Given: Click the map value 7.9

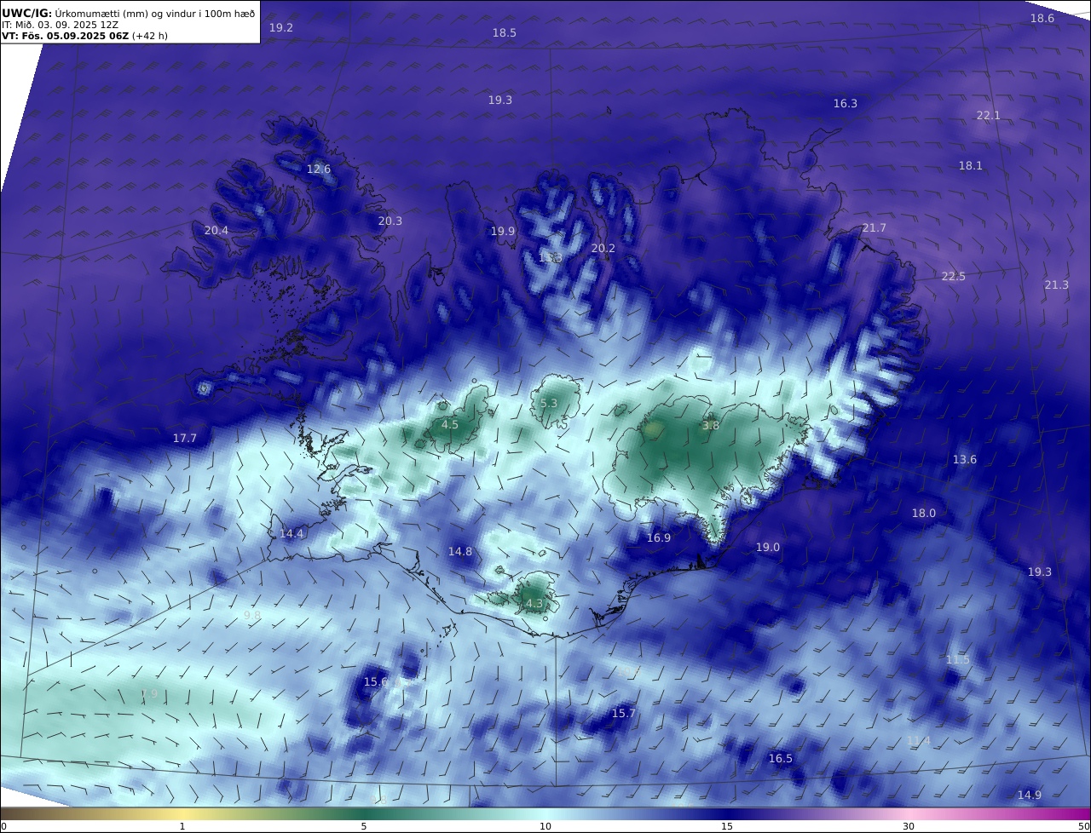Looking at the screenshot, I should pos(149,694).
